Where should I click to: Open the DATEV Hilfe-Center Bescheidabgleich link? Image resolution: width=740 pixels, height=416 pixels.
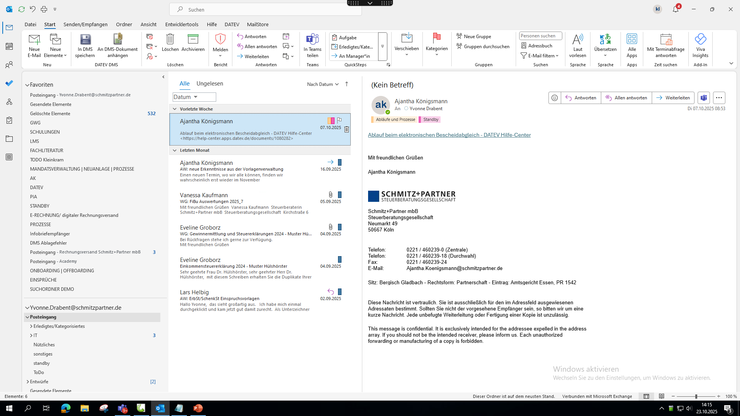click(449, 135)
